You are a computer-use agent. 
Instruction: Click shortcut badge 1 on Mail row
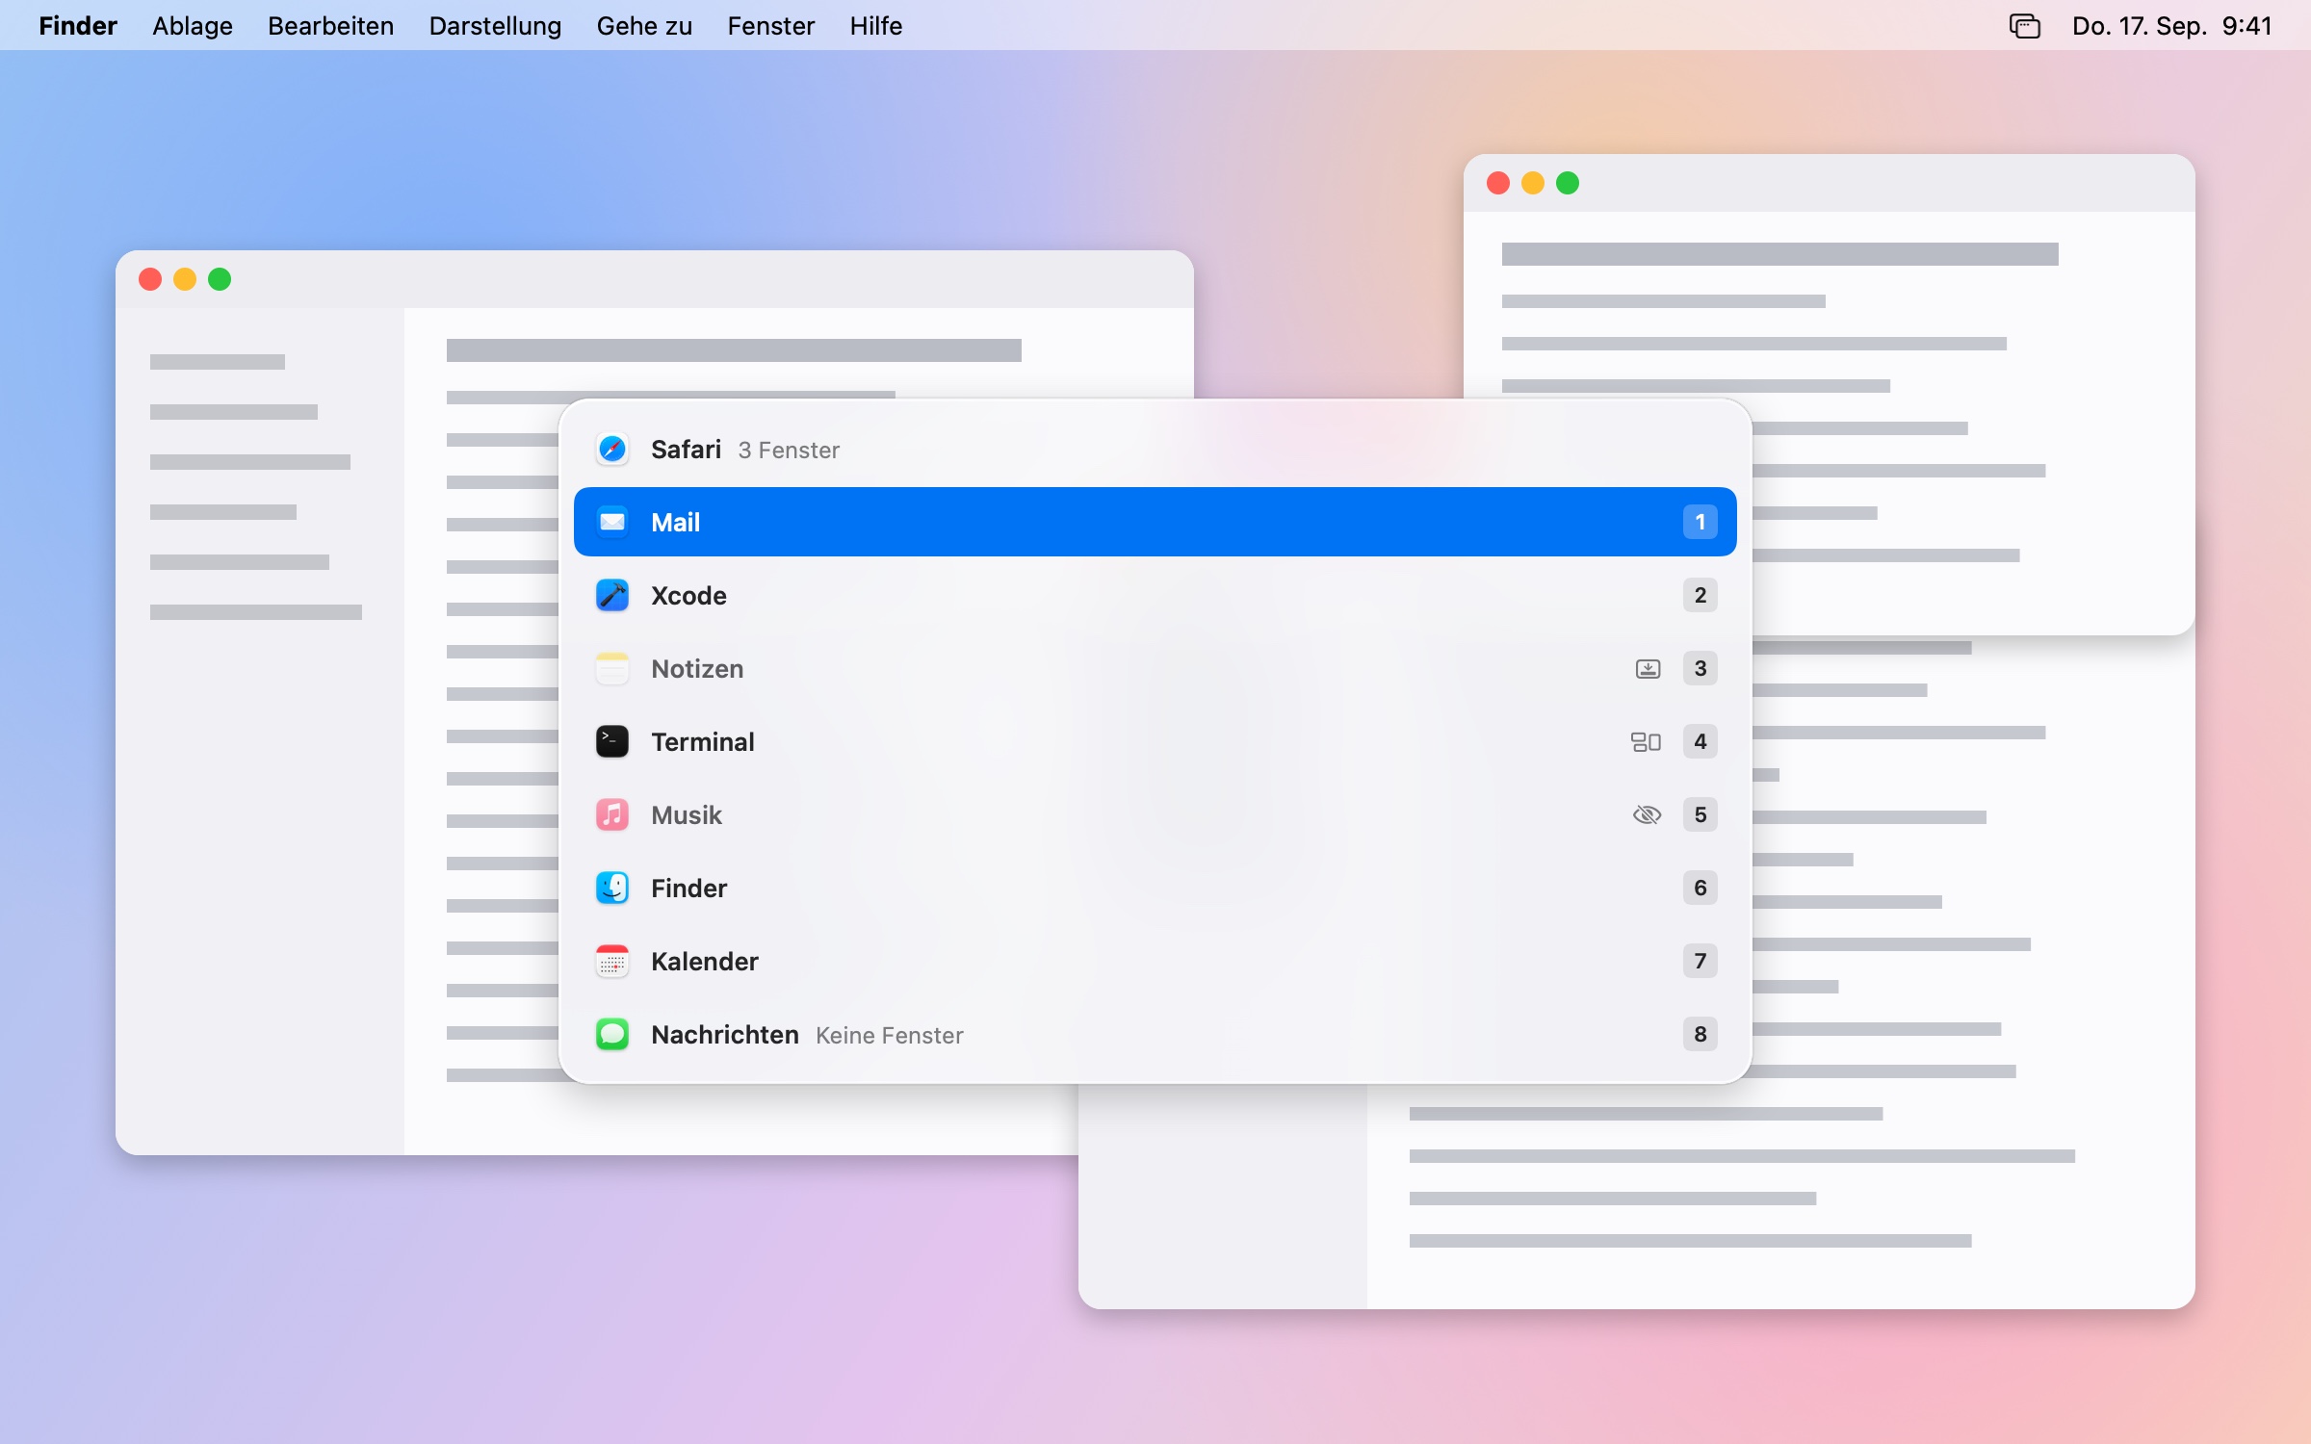(x=1701, y=522)
